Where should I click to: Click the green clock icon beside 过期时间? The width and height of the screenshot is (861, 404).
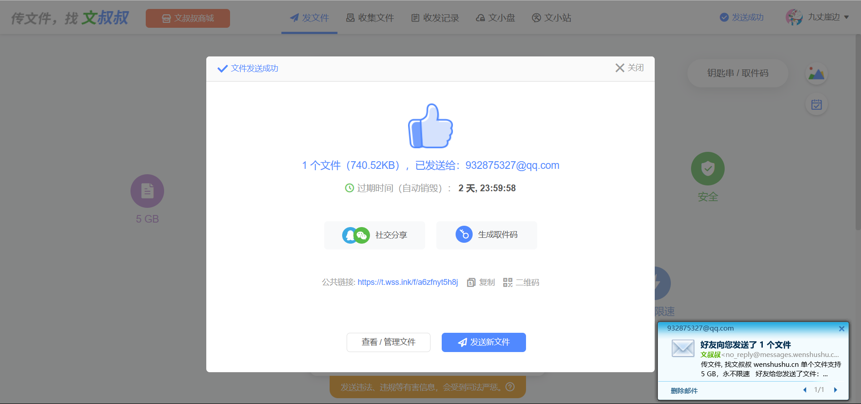pos(349,188)
